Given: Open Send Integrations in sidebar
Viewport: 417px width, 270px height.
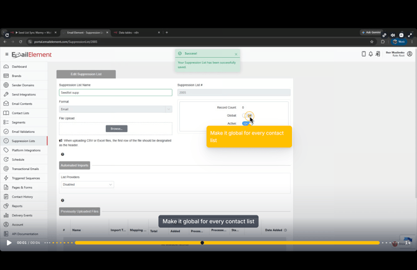Looking at the screenshot, I should (24, 94).
